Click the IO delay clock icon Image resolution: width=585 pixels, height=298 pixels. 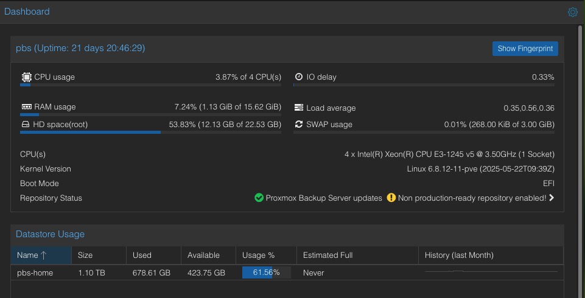(x=299, y=77)
